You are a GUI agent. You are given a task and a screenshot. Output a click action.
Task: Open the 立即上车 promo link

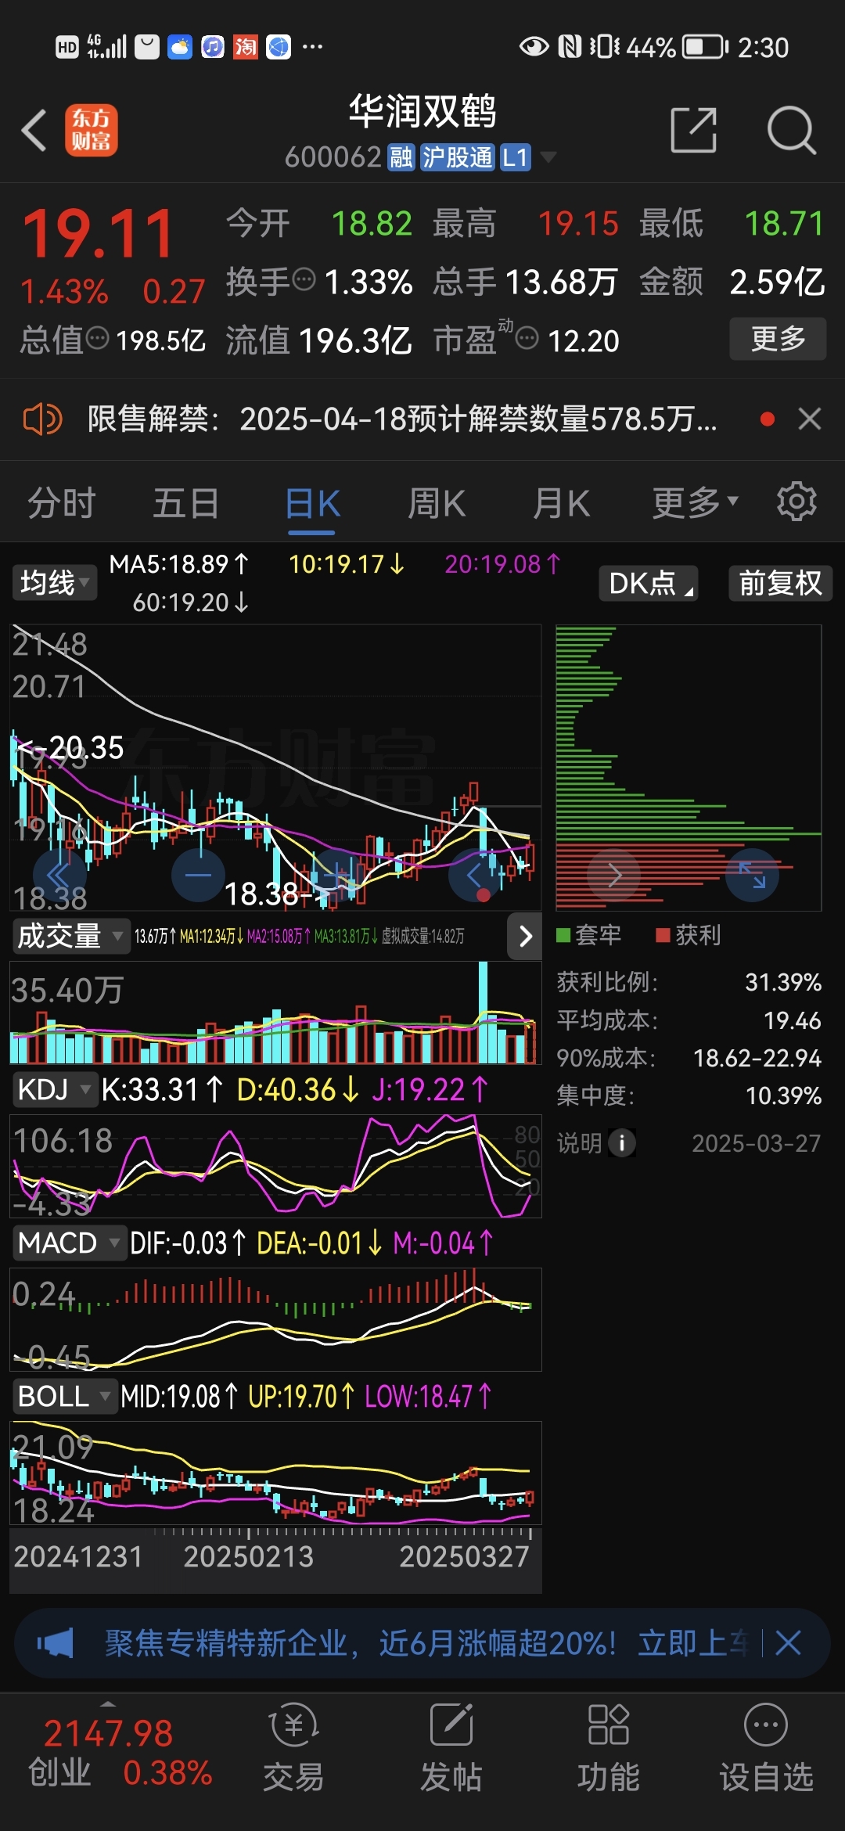693,1643
